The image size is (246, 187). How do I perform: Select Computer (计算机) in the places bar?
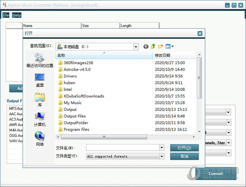point(40,119)
